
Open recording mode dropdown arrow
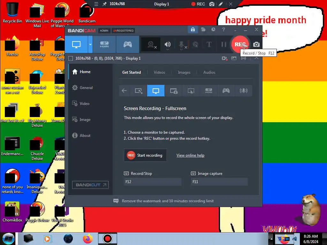(90, 44)
